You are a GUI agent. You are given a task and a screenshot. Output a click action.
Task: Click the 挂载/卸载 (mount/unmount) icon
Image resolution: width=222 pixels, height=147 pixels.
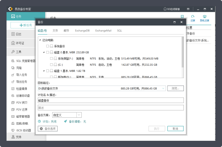13,123
